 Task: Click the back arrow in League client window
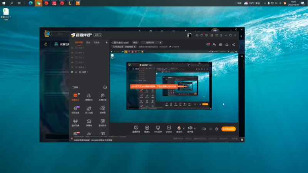45,44
